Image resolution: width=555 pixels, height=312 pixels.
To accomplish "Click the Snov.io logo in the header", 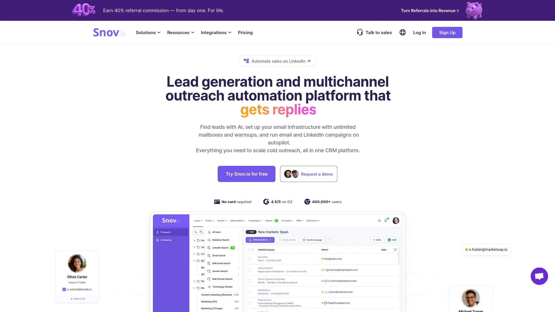I will point(109,33).
